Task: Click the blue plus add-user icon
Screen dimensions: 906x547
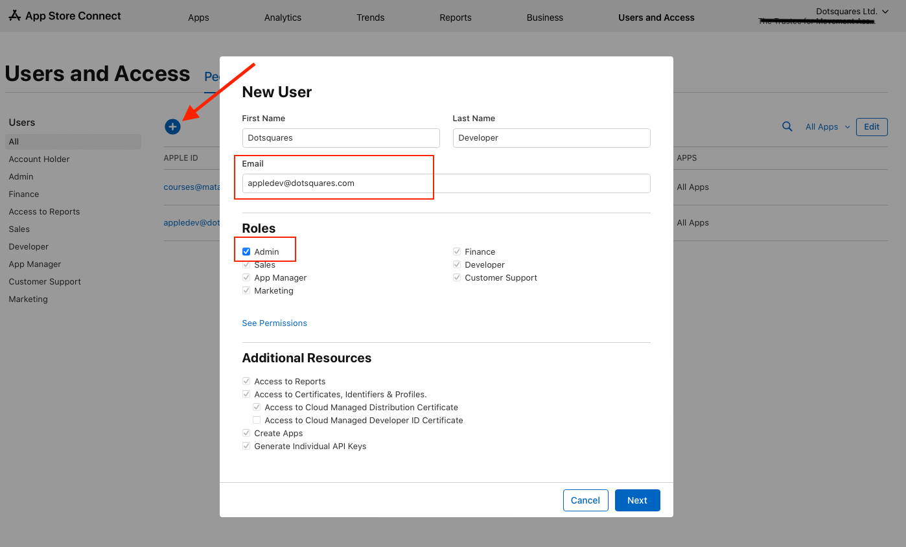Action: point(172,126)
